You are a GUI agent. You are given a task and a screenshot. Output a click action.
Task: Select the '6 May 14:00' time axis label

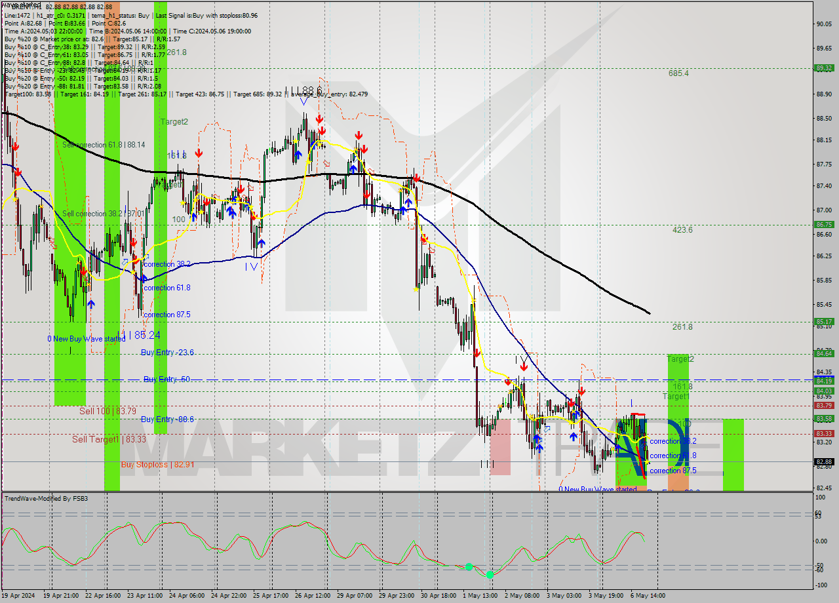648,596
